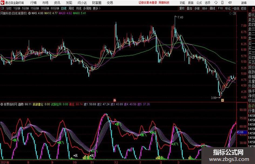
Task: Open the 版面 menu
Action: [x=191, y=3]
